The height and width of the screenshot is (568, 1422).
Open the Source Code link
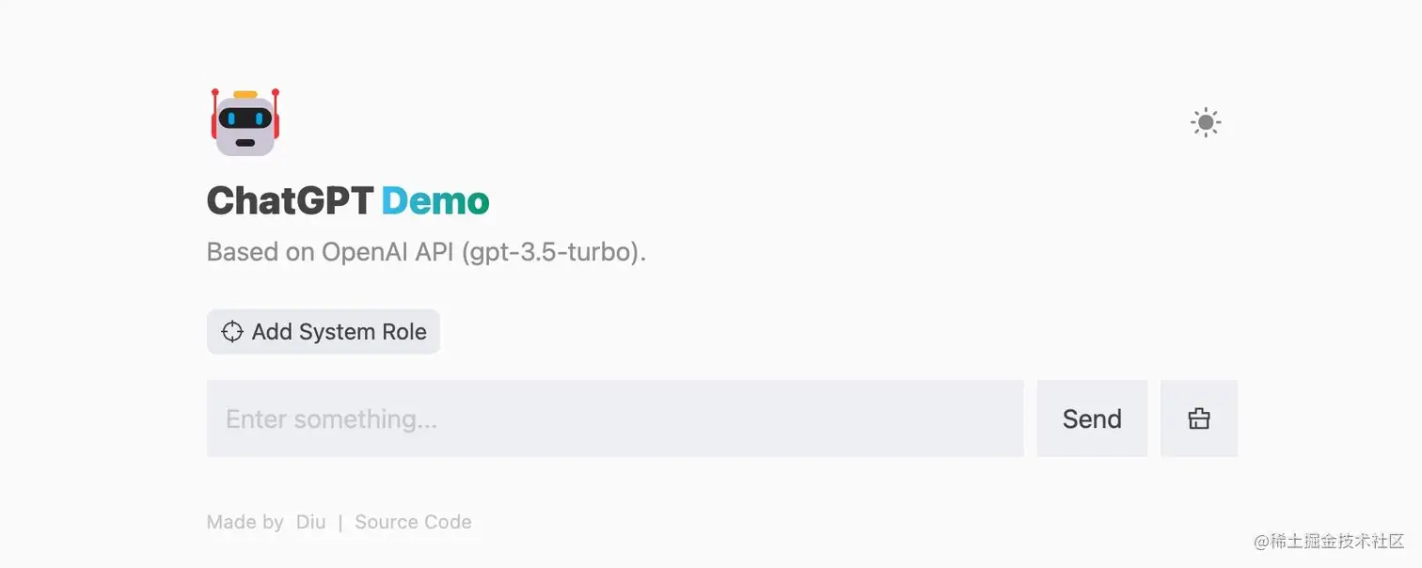pyautogui.click(x=413, y=522)
